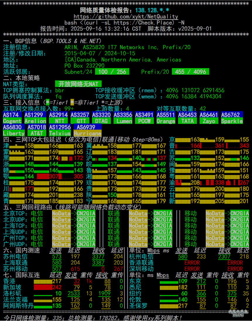Click the 开放网络无NAT green badge

coord(78,84)
